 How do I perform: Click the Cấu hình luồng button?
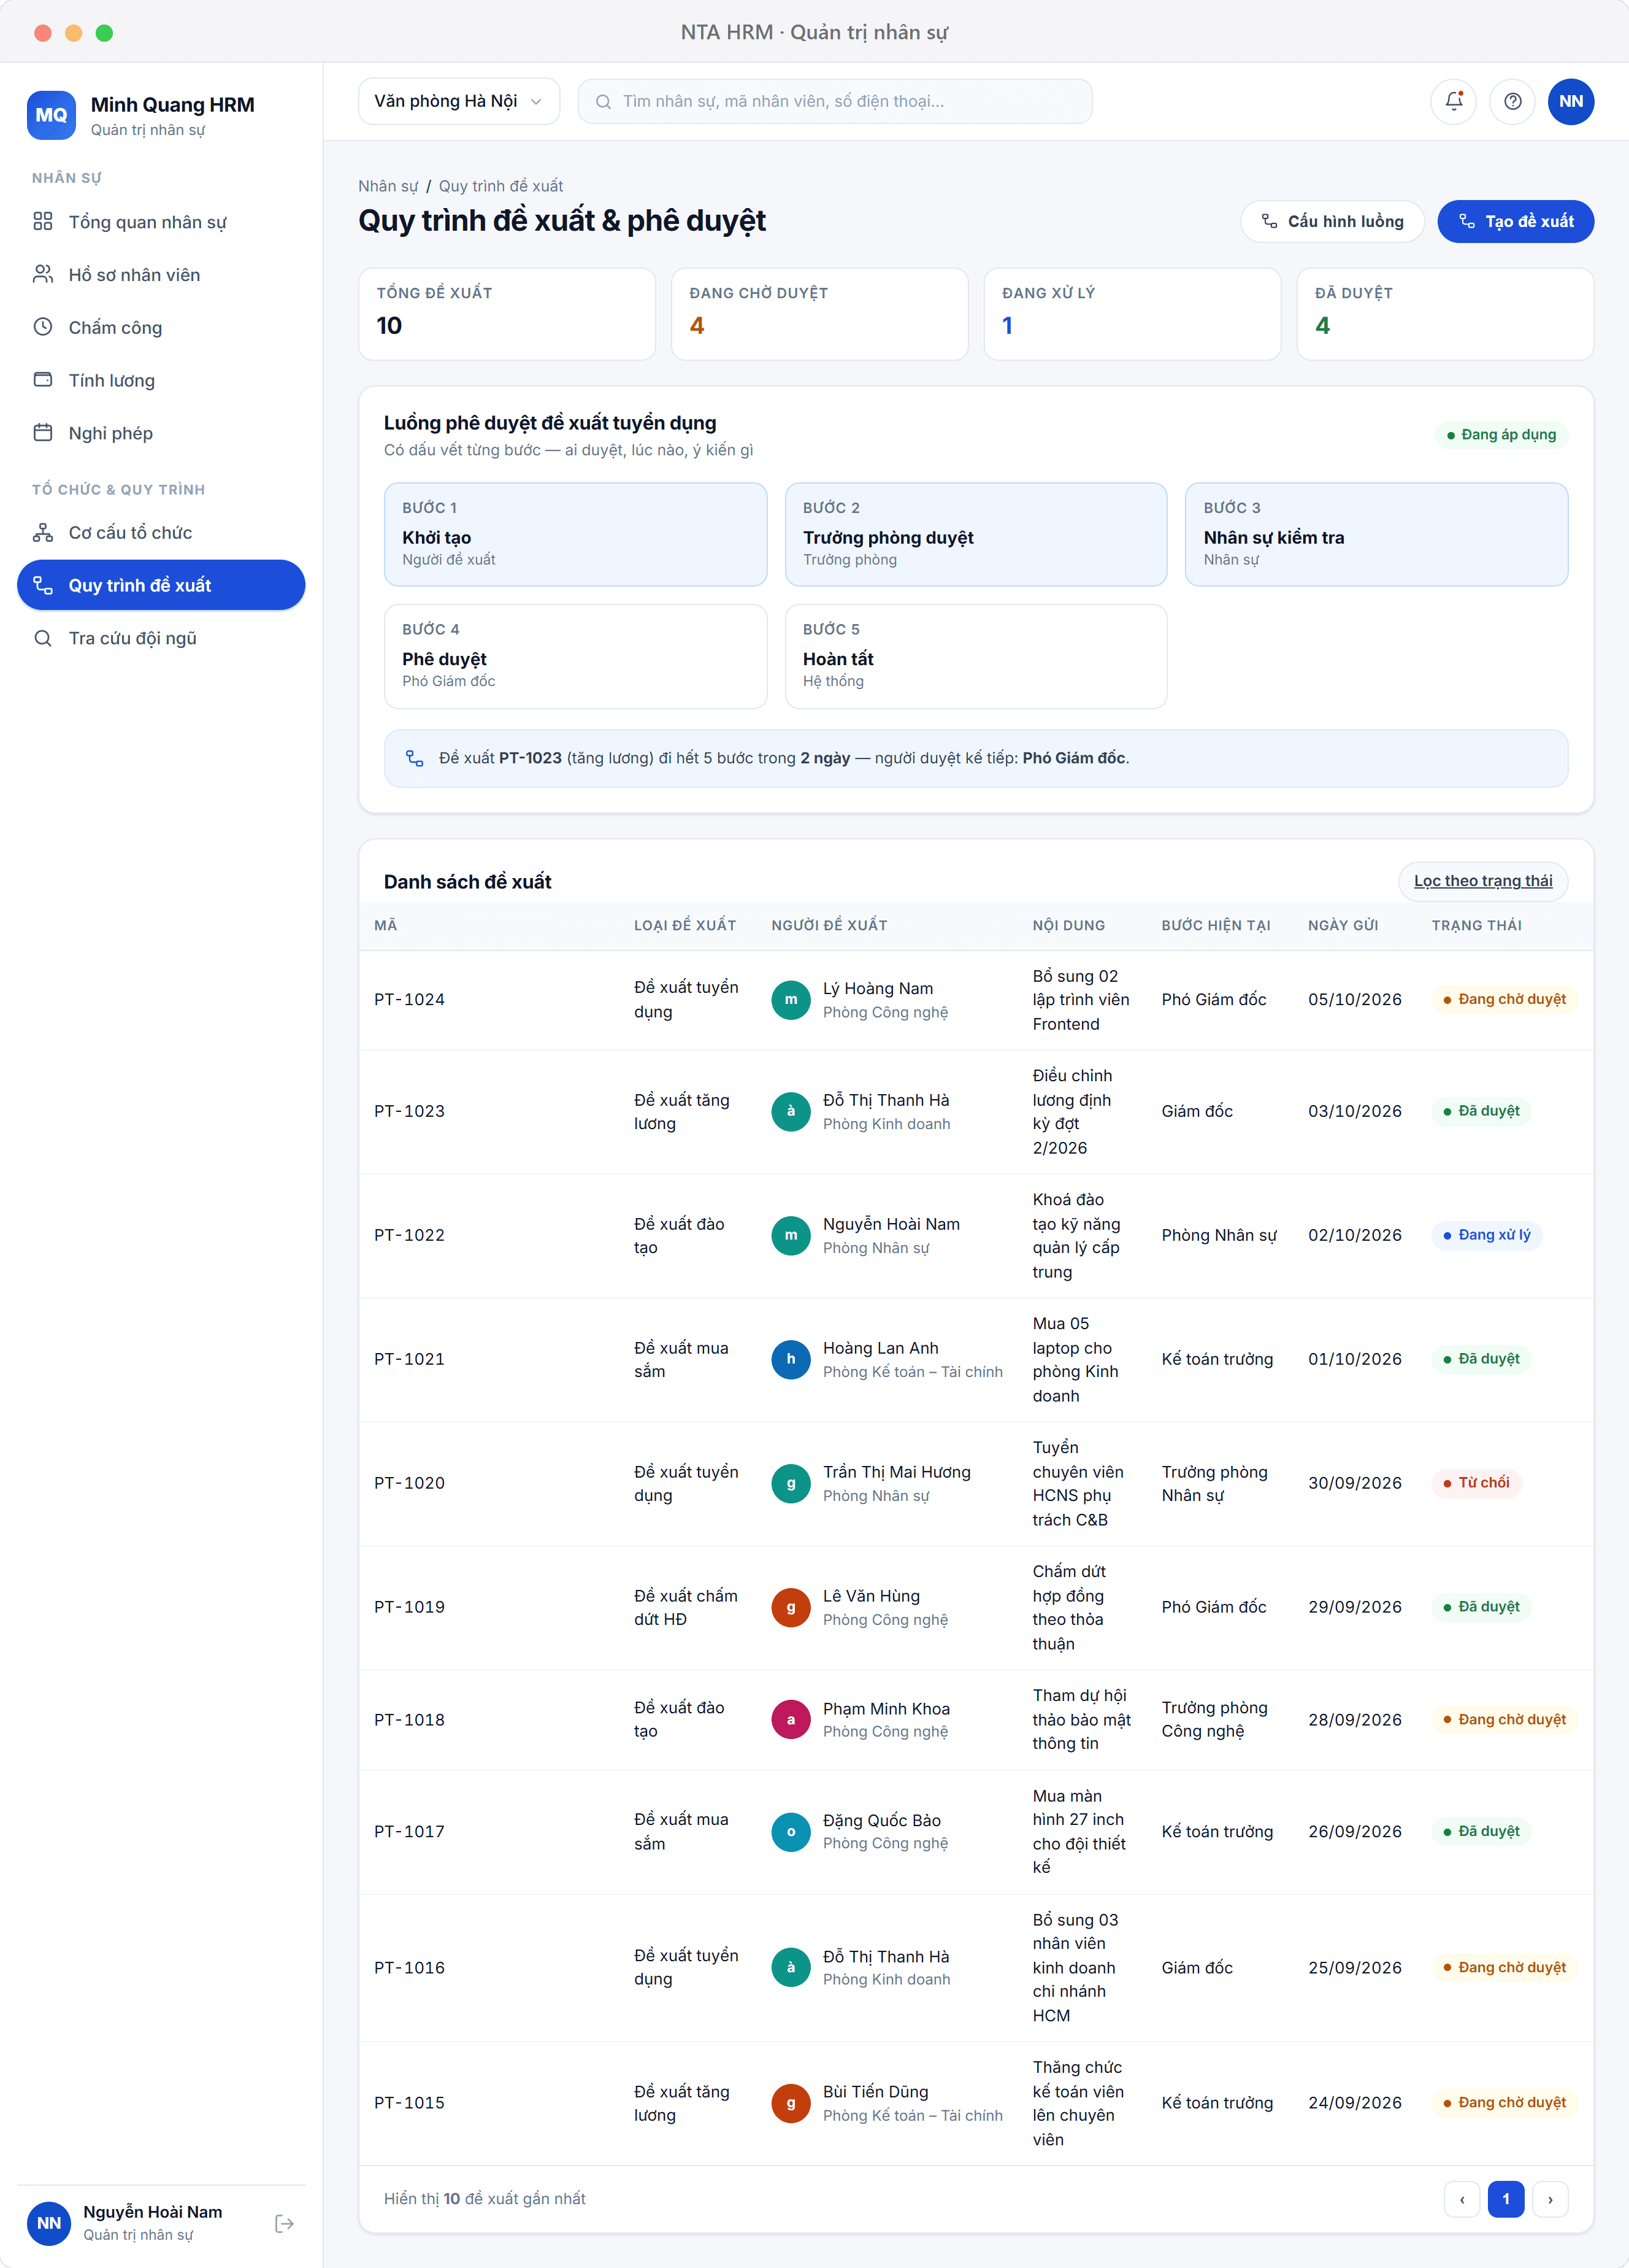tap(1331, 221)
